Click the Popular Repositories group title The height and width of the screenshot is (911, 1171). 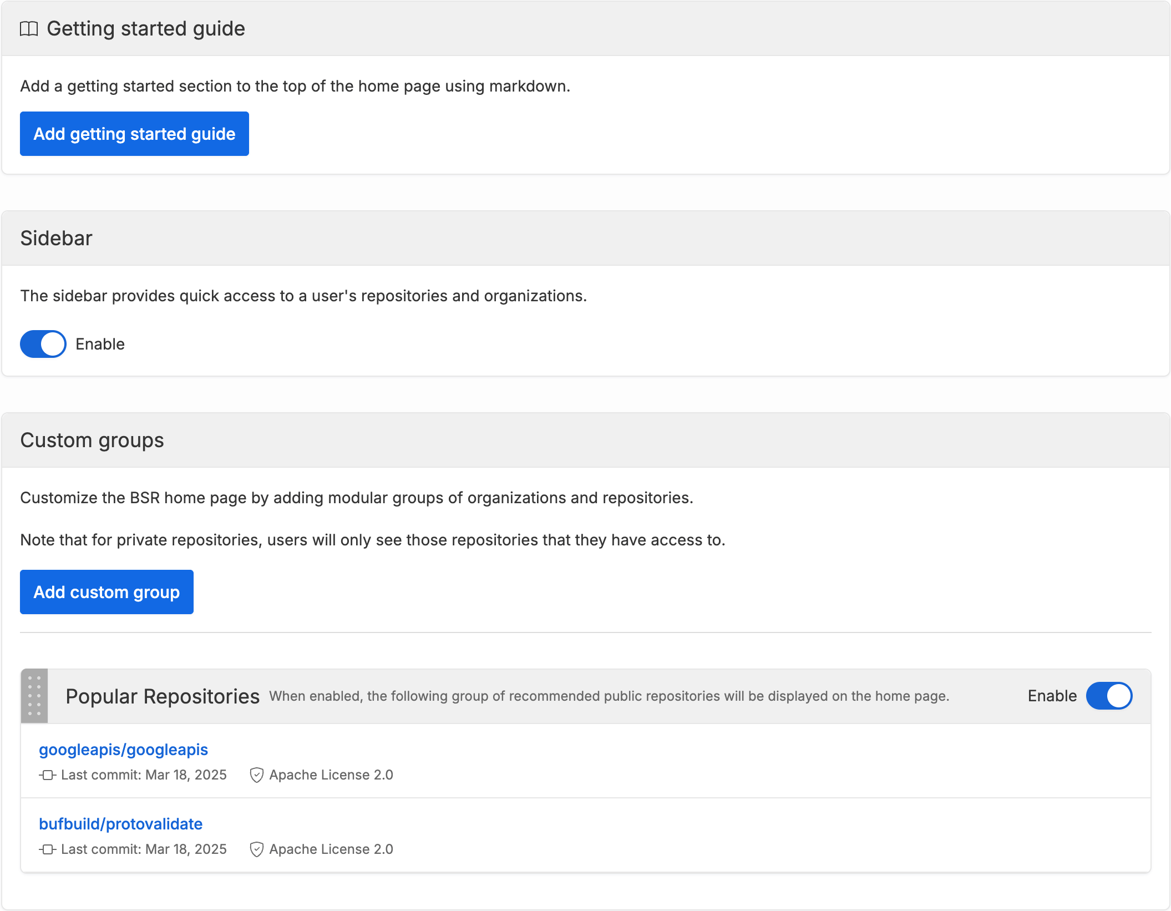point(163,696)
